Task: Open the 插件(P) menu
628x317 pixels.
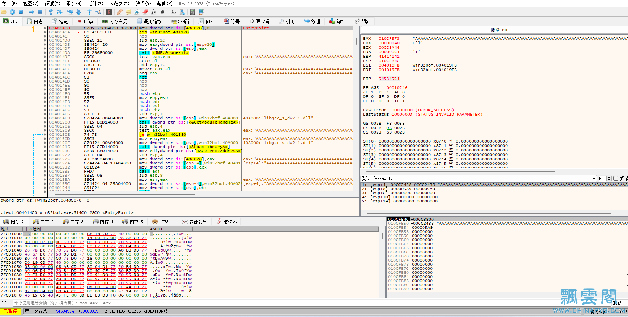Action: [96, 4]
